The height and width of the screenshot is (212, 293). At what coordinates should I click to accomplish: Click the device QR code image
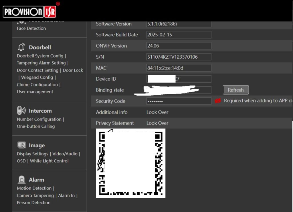click(x=130, y=163)
